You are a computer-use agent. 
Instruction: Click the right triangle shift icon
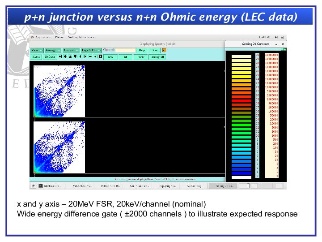[x=85, y=56]
